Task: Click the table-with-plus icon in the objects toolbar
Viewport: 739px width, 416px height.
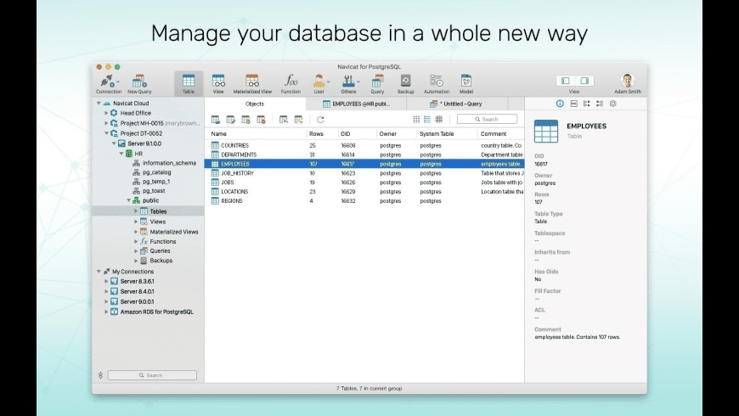Action: pyautogui.click(x=245, y=120)
